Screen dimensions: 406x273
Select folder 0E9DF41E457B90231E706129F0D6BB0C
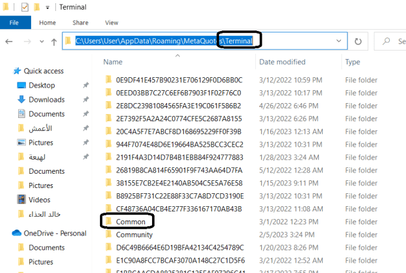(179, 80)
